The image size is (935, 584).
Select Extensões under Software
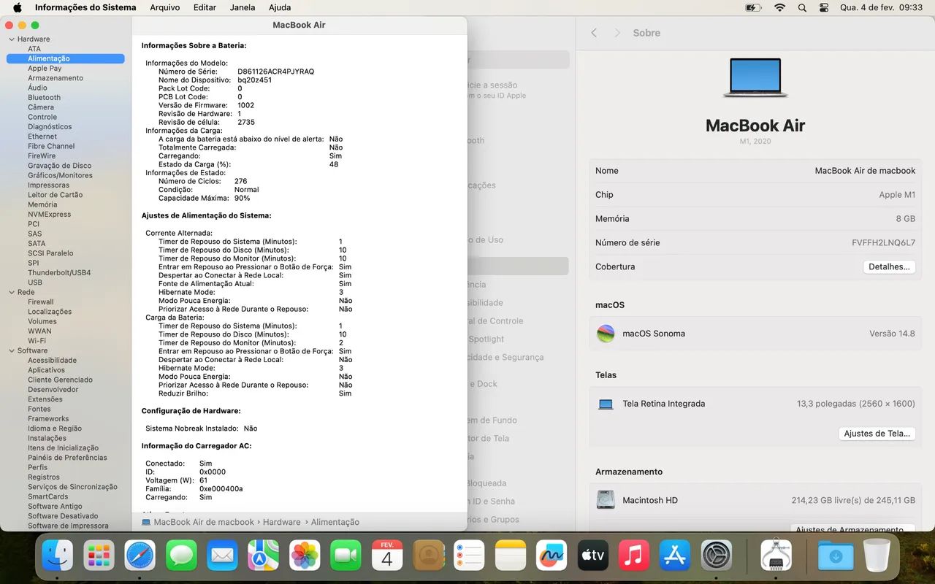point(45,399)
